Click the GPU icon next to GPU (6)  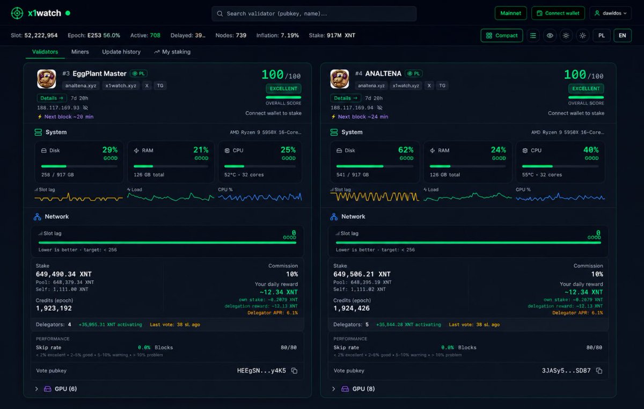point(48,389)
